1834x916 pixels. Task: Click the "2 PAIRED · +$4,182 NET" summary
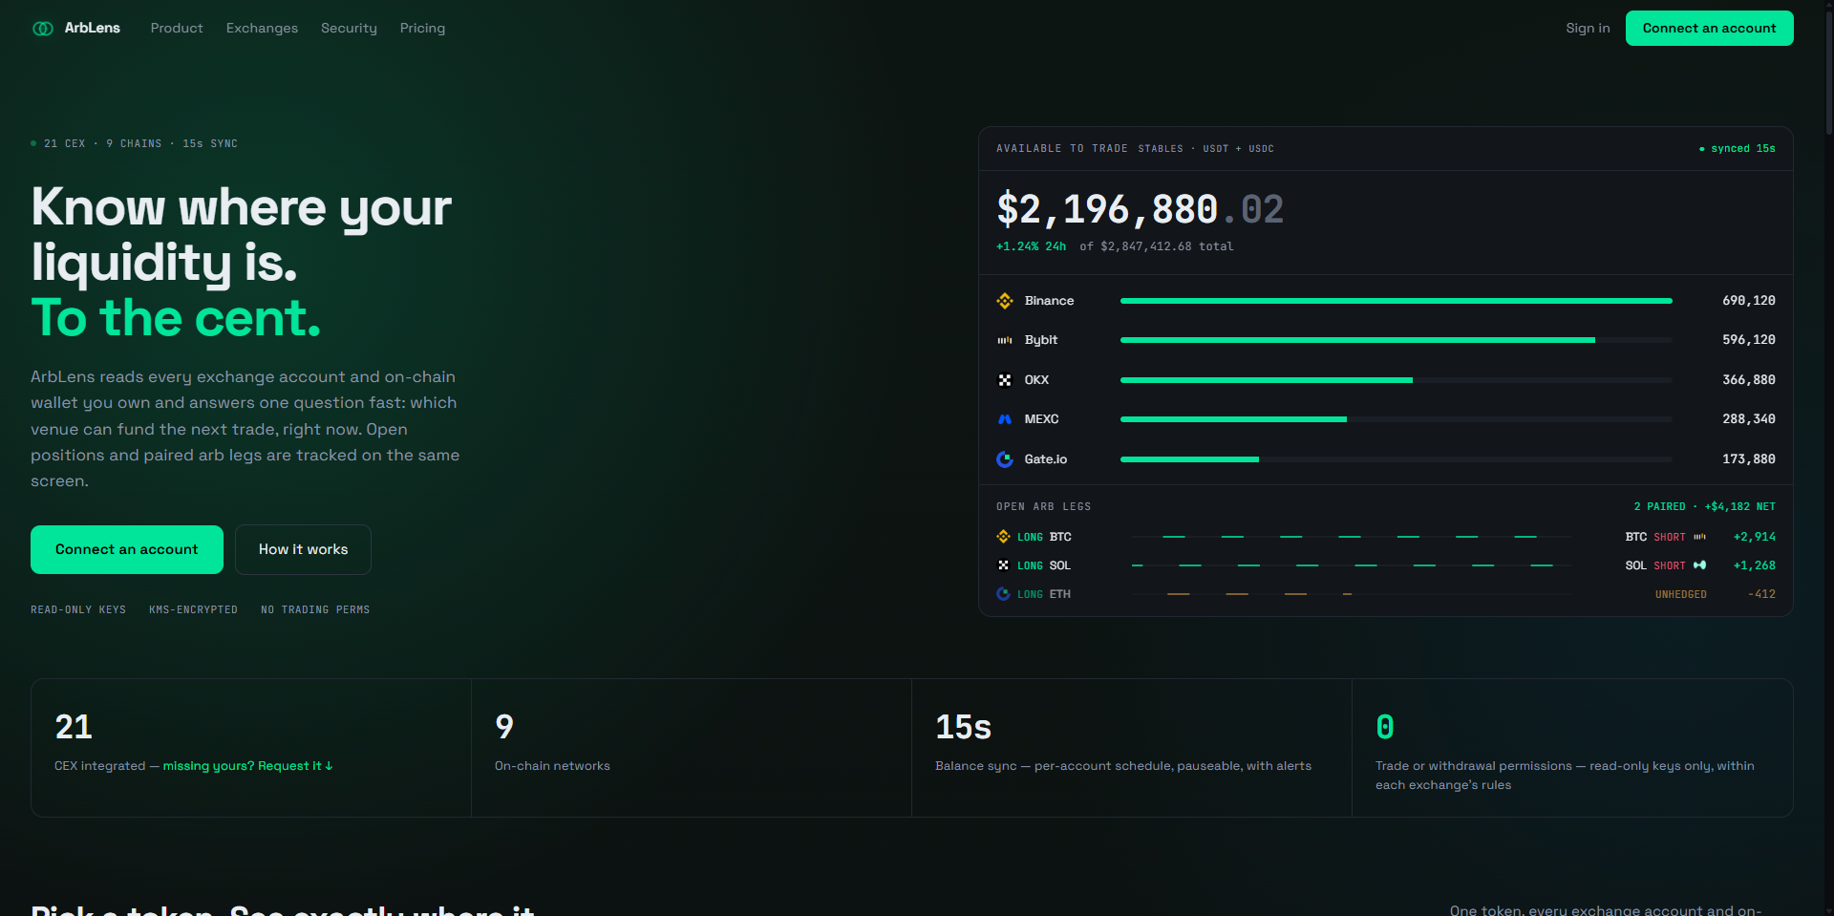[x=1704, y=507]
